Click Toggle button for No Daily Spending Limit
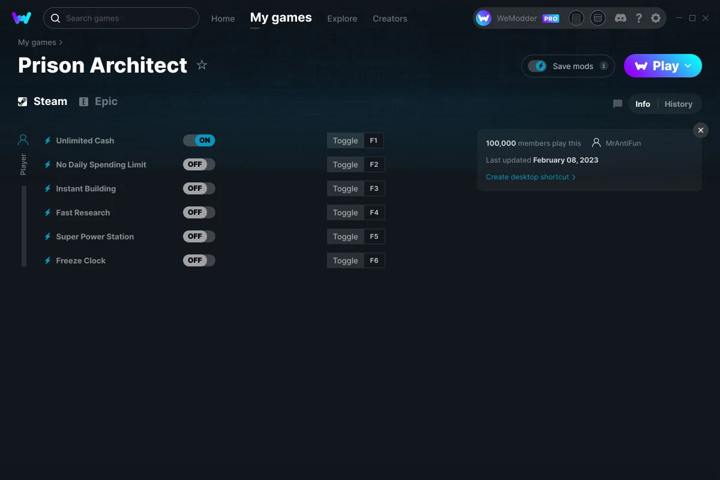The width and height of the screenshot is (720, 480). point(345,164)
